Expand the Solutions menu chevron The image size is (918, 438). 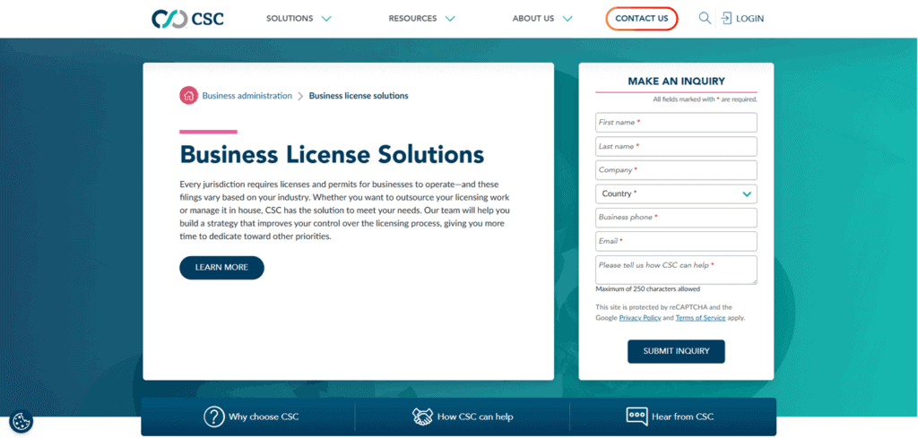tap(326, 19)
